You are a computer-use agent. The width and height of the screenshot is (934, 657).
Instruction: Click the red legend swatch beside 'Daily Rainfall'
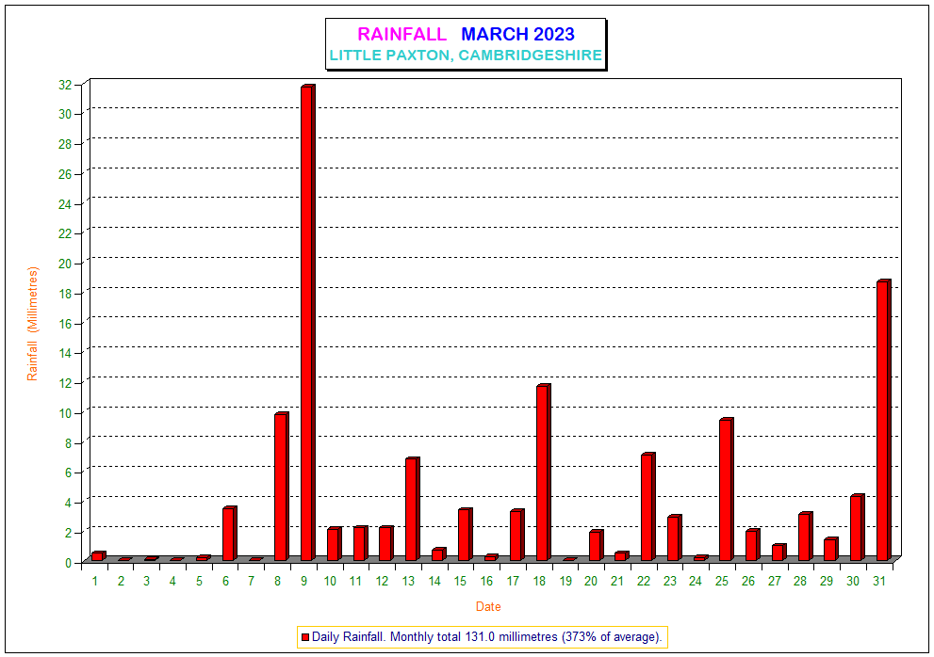coord(305,637)
